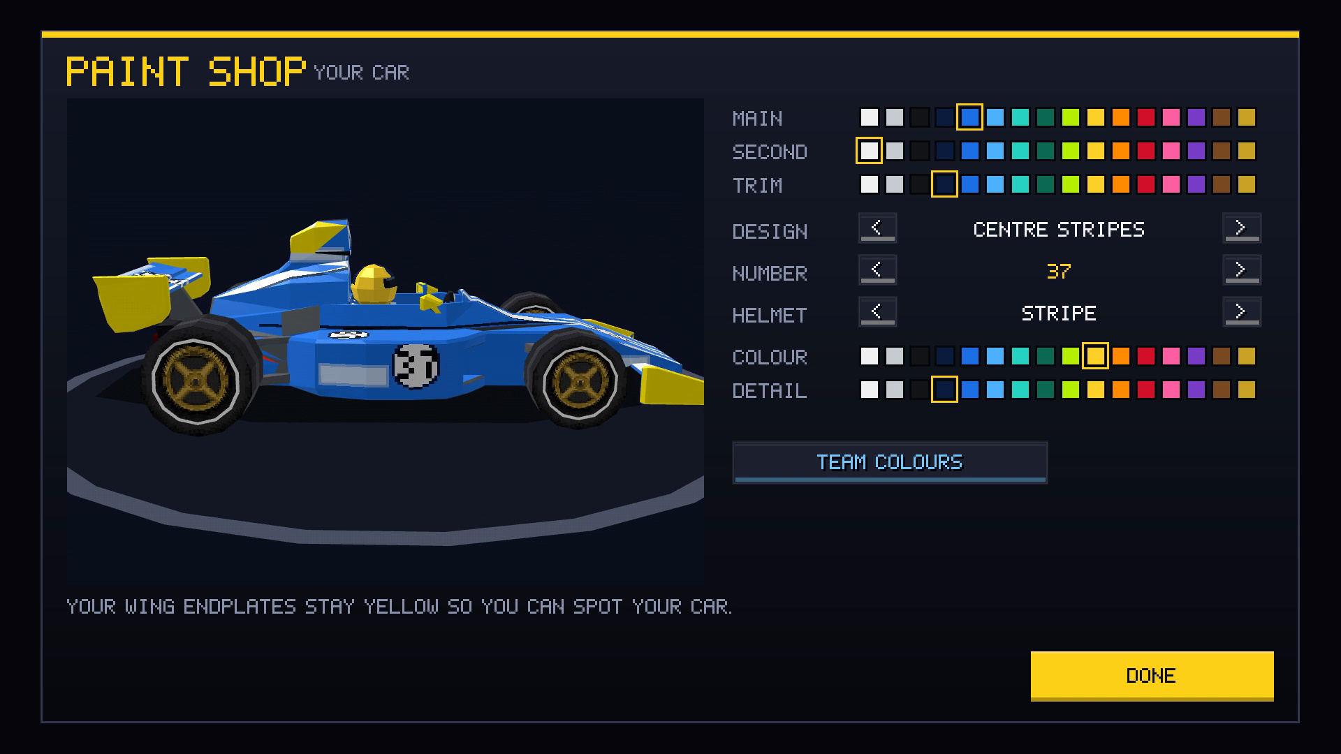
Task: Set Trim colour to yellow
Action: (1096, 184)
